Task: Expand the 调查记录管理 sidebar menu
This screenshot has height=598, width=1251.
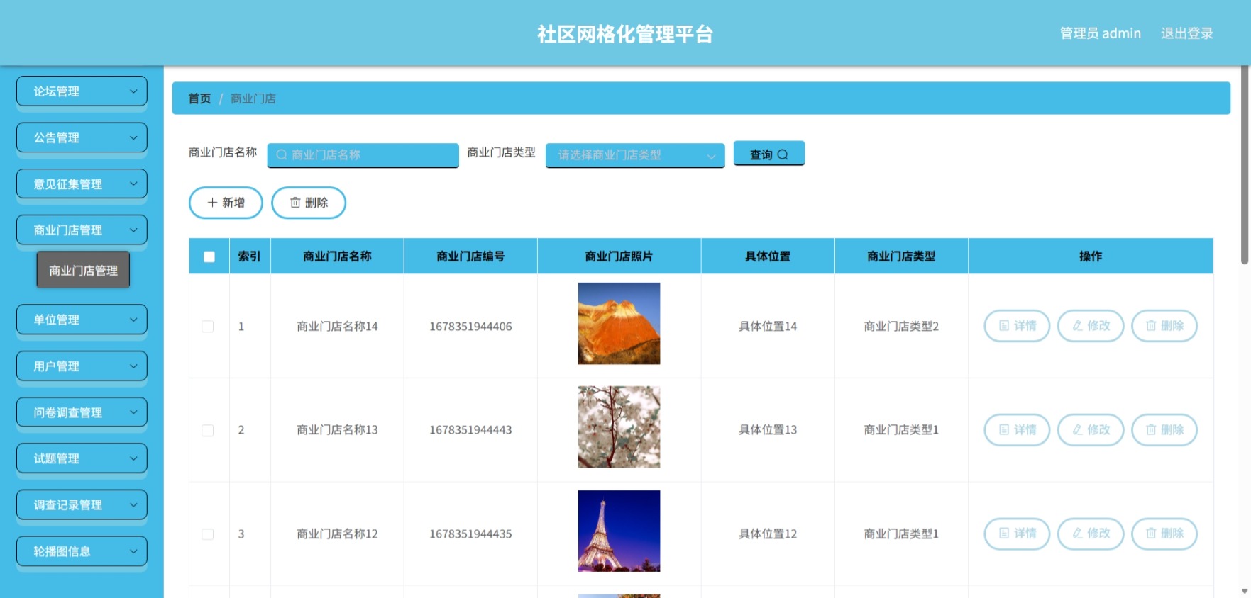Action: 82,505
